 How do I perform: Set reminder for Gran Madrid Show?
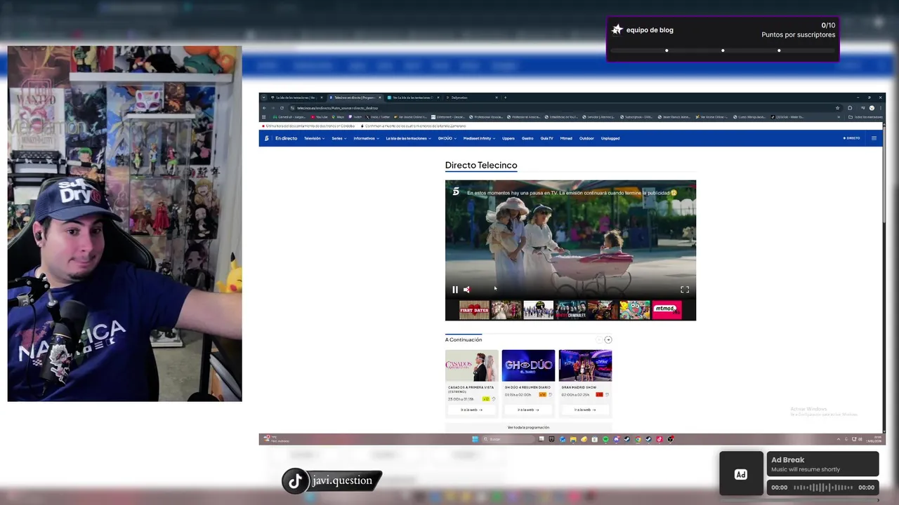pyautogui.click(x=607, y=395)
